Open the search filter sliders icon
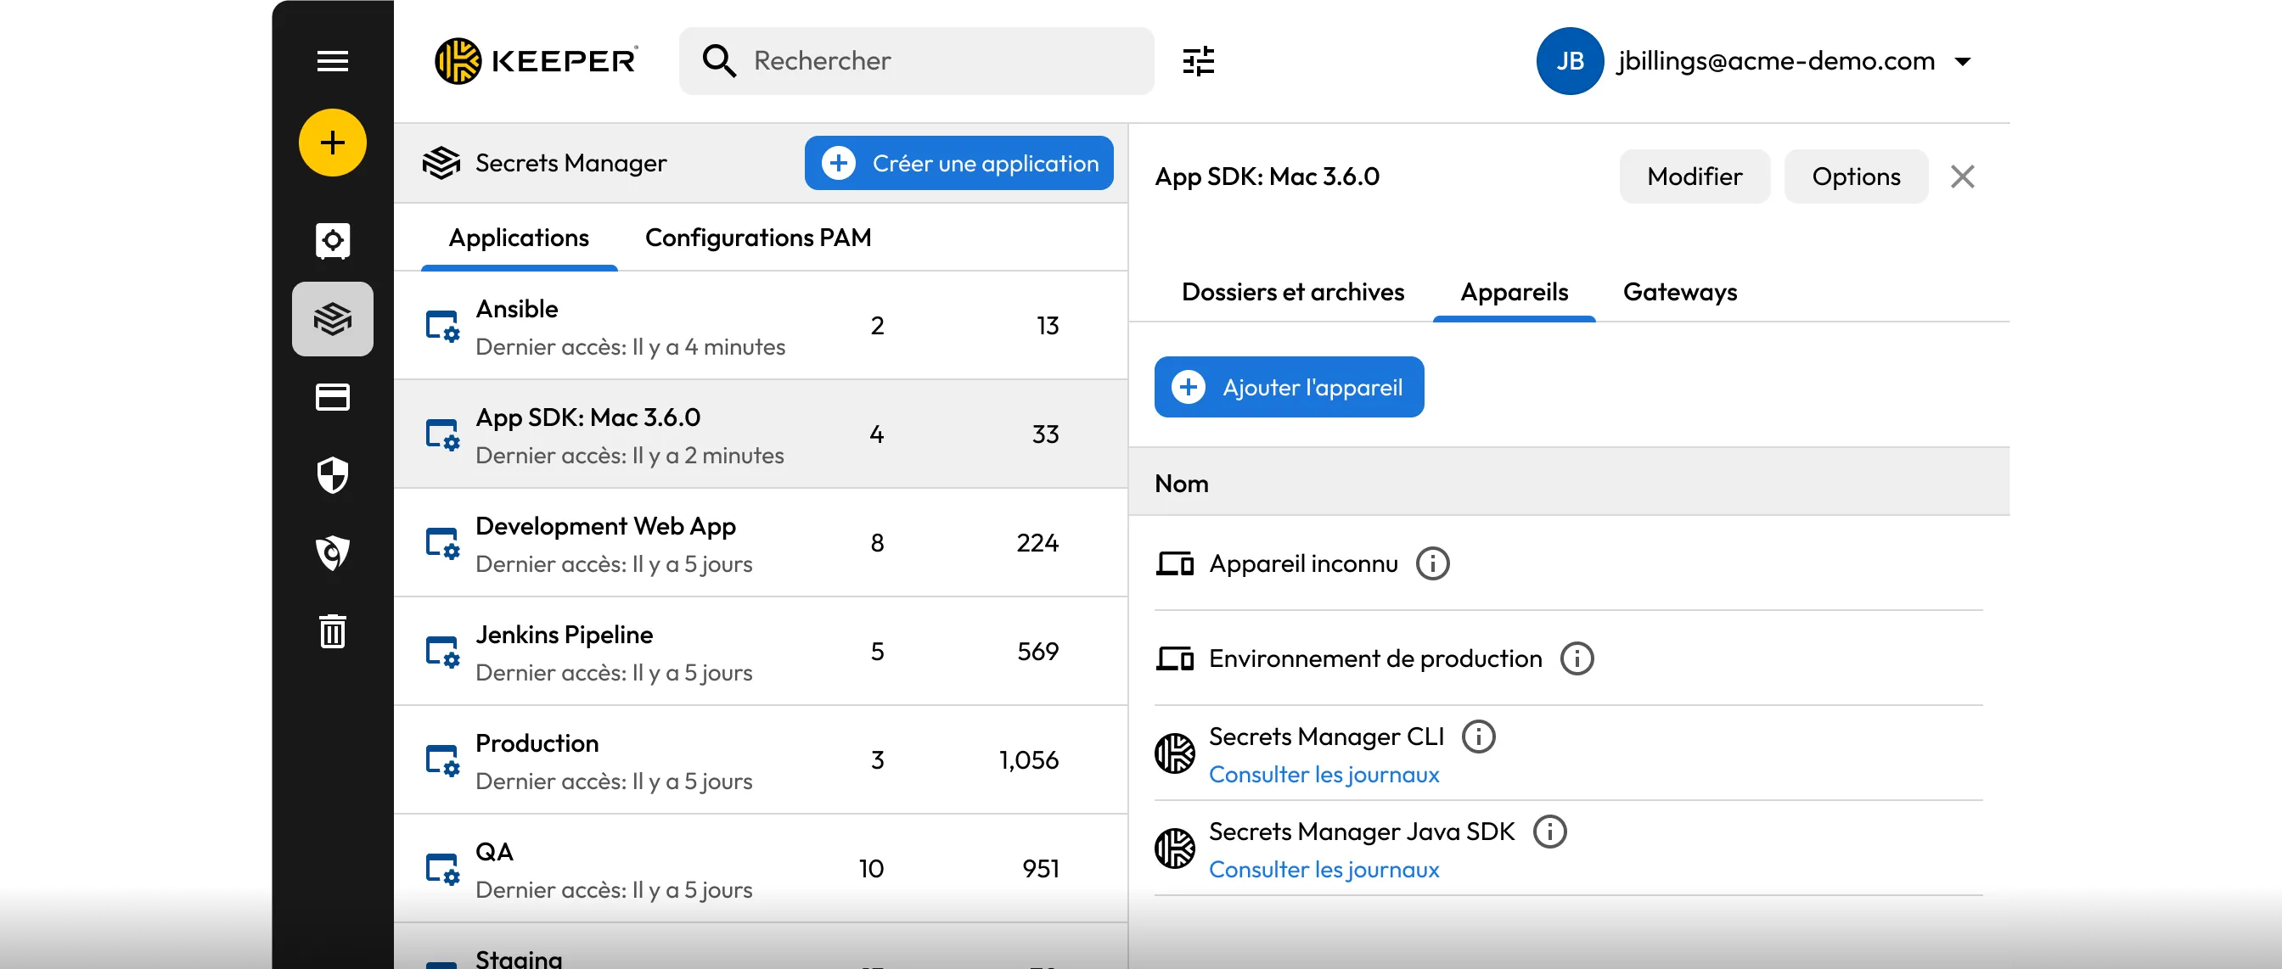The height and width of the screenshot is (969, 2282). [1199, 61]
